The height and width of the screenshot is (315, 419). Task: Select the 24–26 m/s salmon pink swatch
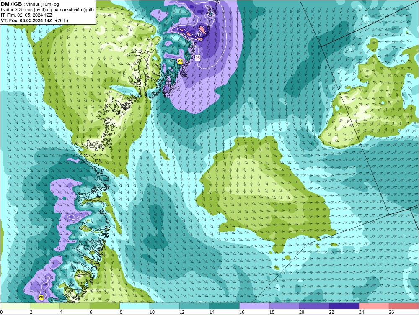(374, 306)
